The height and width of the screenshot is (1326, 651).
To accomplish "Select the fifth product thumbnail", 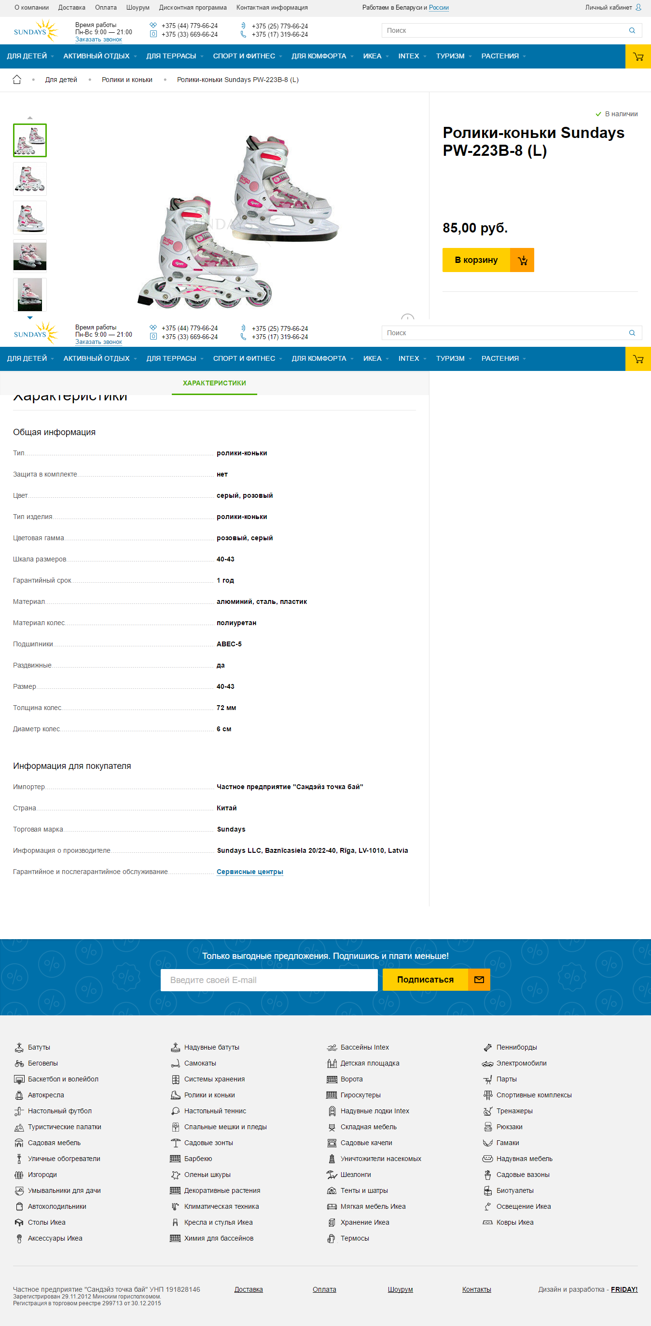I will [30, 295].
